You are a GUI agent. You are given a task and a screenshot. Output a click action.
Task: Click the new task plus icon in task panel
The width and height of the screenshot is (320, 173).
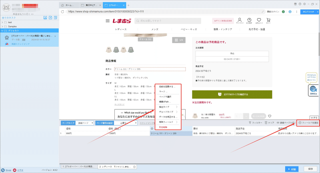tap(50, 18)
